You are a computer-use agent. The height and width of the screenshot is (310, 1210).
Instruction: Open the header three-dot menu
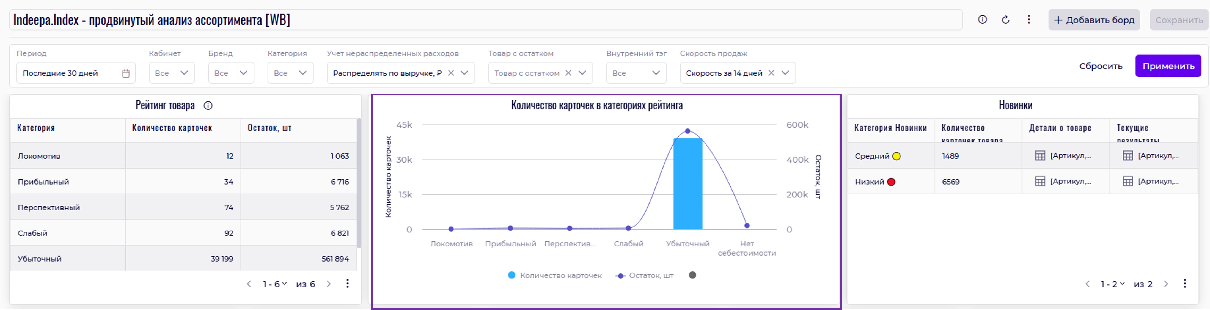pyautogui.click(x=1029, y=20)
